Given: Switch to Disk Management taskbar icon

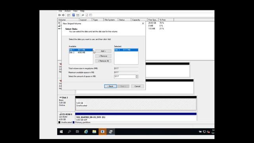Looking at the screenshot, I should [x=111, y=131].
